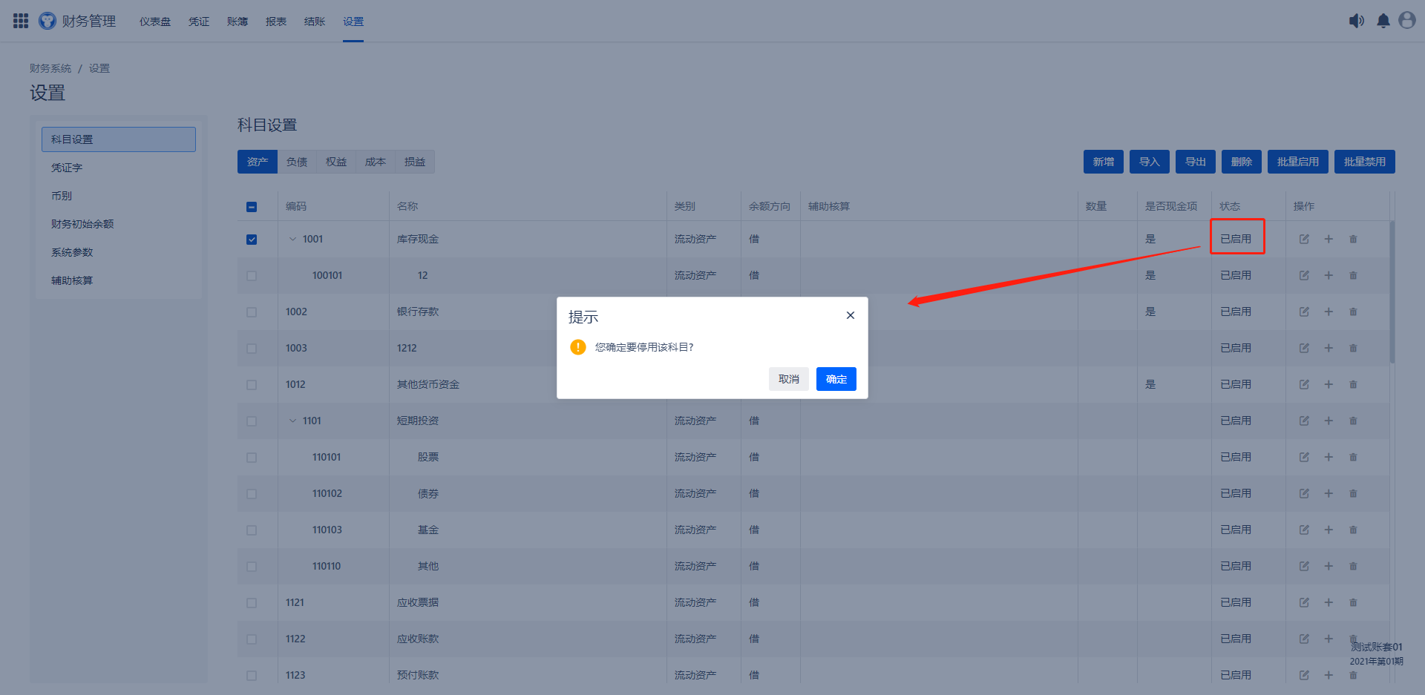Check the 1002 银行存款 checkbox
This screenshot has height=695, width=1425.
[252, 312]
